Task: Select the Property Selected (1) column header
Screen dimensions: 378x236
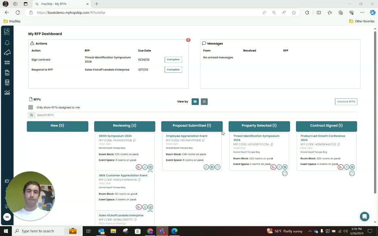Action: point(259,126)
